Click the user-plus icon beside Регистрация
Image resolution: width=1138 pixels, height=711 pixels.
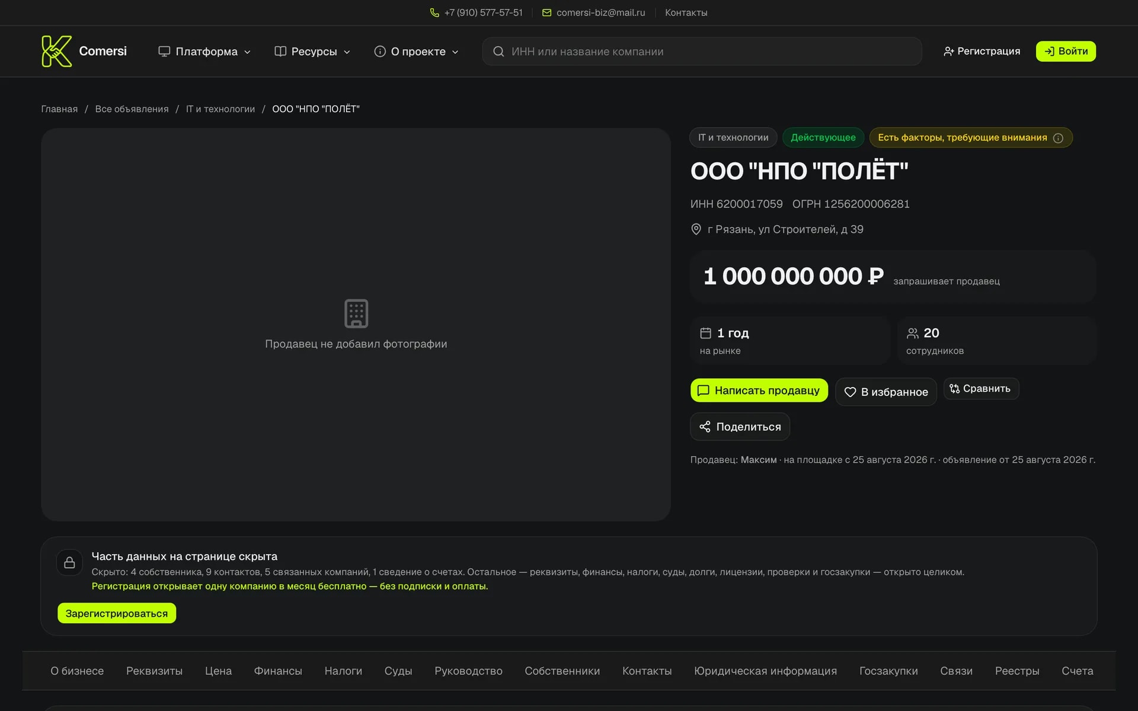point(948,52)
